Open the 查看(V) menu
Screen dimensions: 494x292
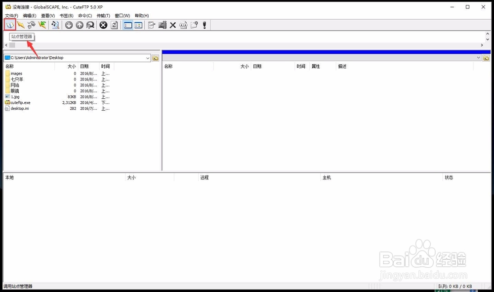(48, 15)
